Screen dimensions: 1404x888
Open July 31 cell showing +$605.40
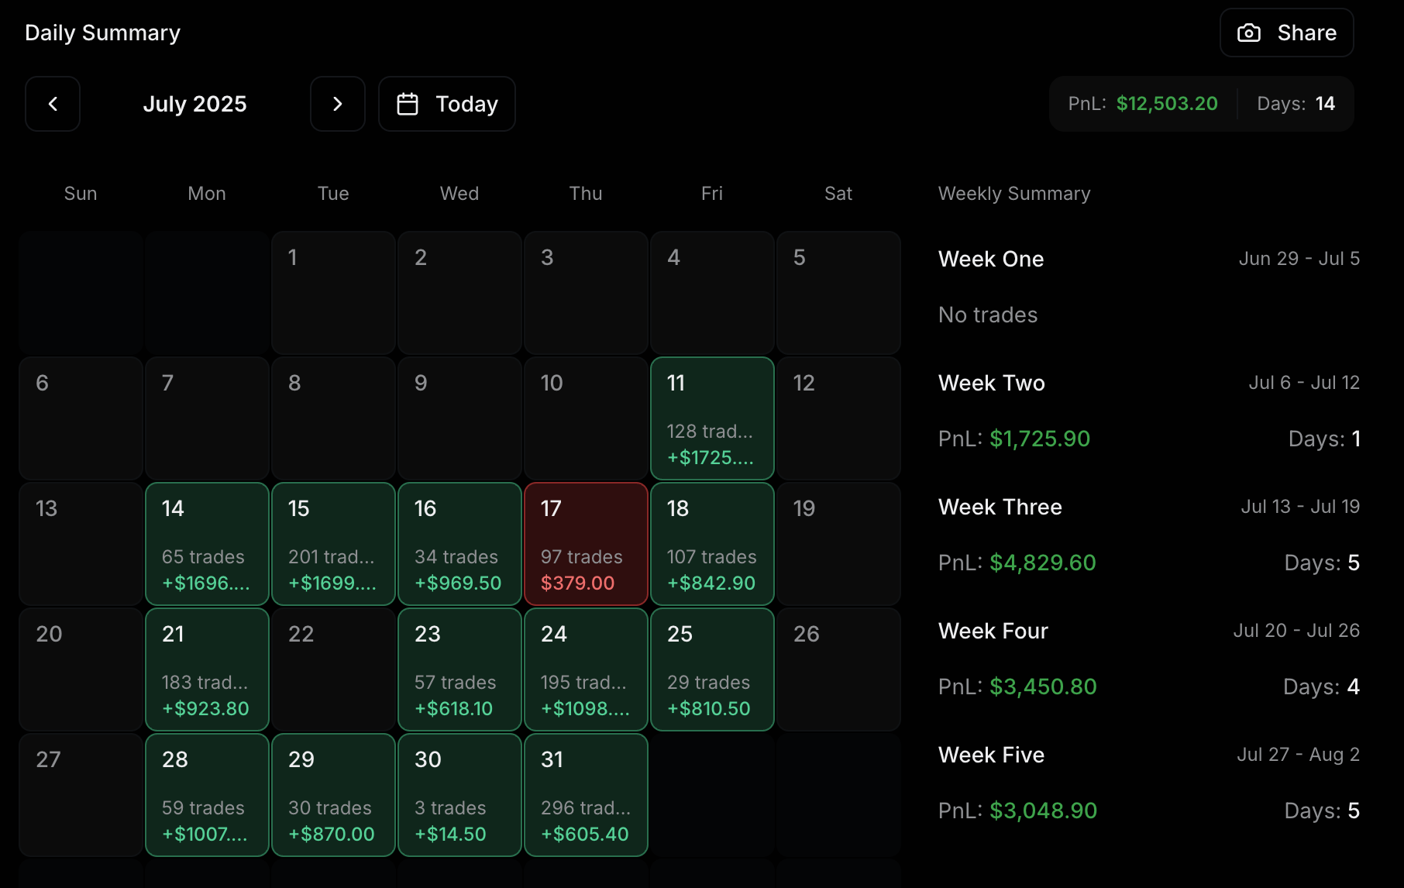coord(586,795)
